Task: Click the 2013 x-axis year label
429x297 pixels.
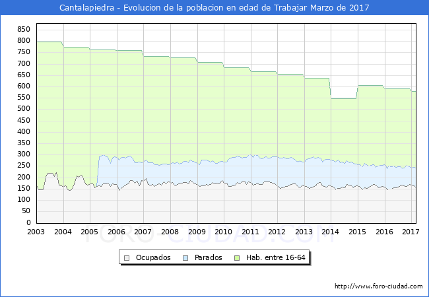Action: tap(304, 232)
